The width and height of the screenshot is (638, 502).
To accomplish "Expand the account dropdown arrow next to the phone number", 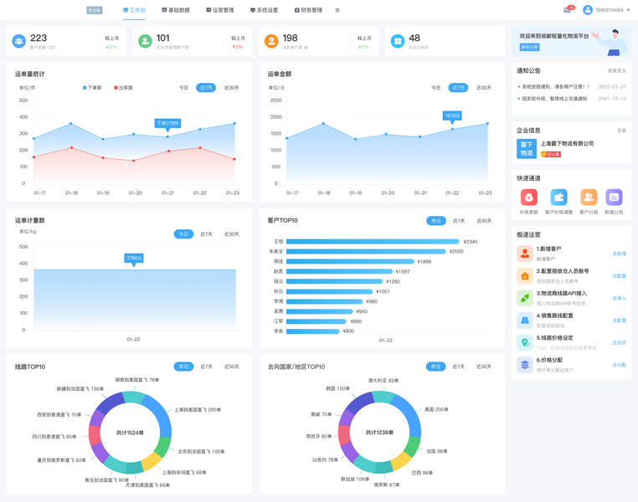I will pos(628,10).
